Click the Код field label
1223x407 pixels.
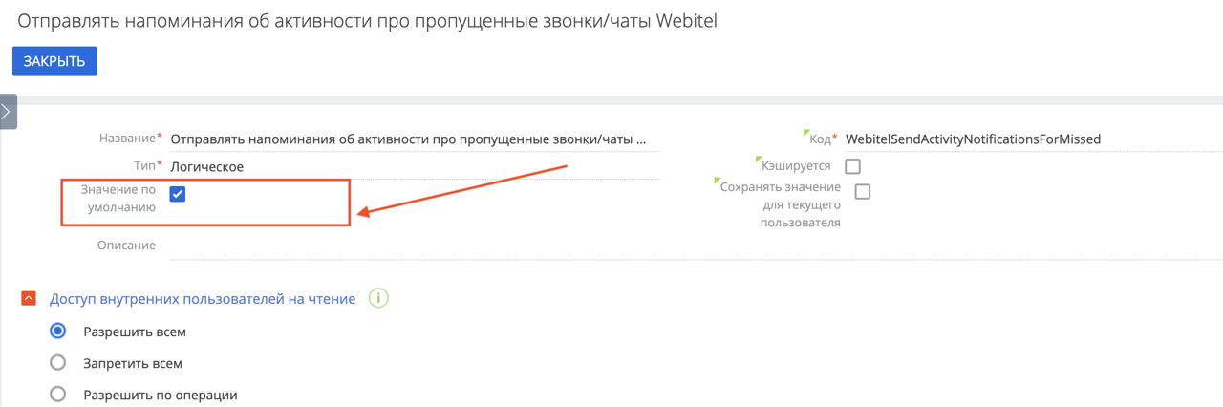821,139
